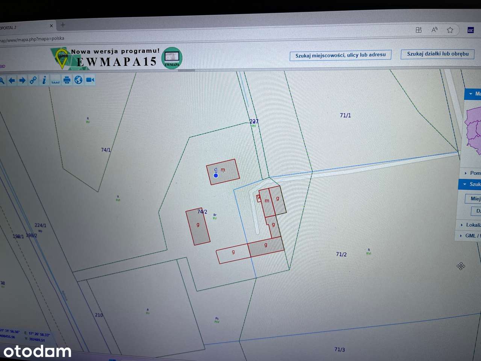Collapse the 'Szuk…' side panel section
Screen dimensions: 481x361
click(x=470, y=184)
